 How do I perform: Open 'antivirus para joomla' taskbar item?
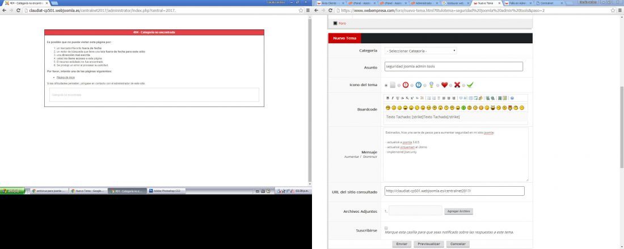click(49, 191)
